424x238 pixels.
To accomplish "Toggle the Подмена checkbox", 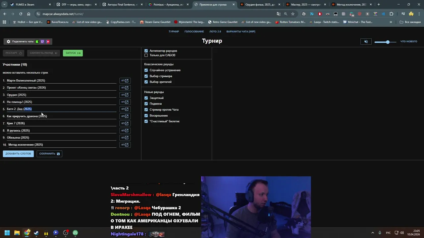I will pos(146,104).
